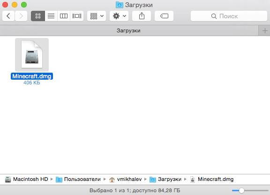270x195 pixels.
Task: Go forward with the right arrow
Action: (21, 16)
